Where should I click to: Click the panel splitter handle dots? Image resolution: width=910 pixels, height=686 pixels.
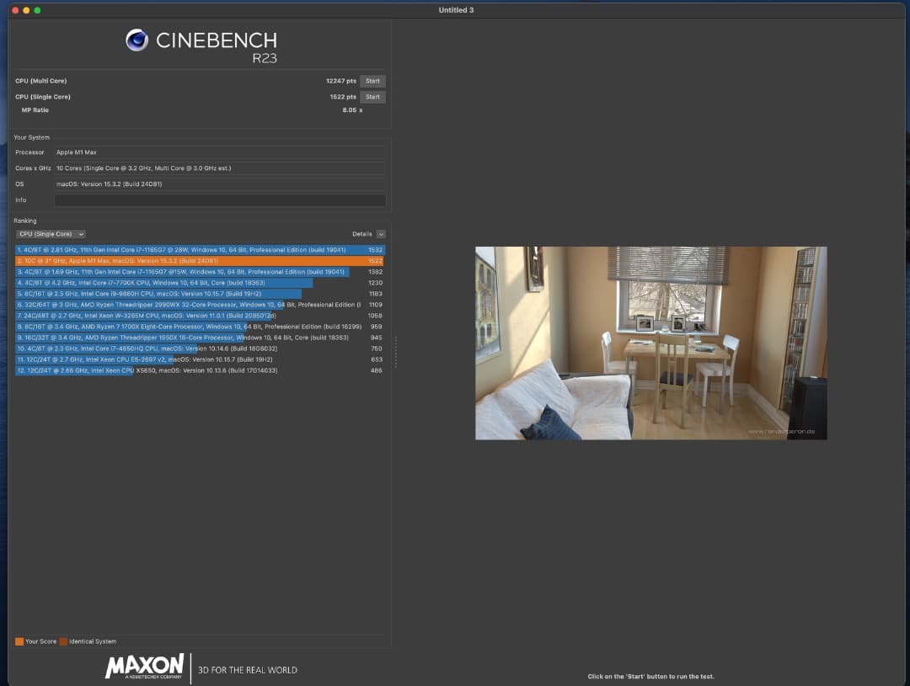395,352
